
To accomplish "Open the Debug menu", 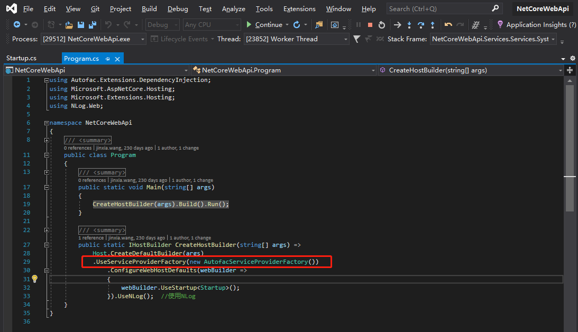I will click(178, 9).
